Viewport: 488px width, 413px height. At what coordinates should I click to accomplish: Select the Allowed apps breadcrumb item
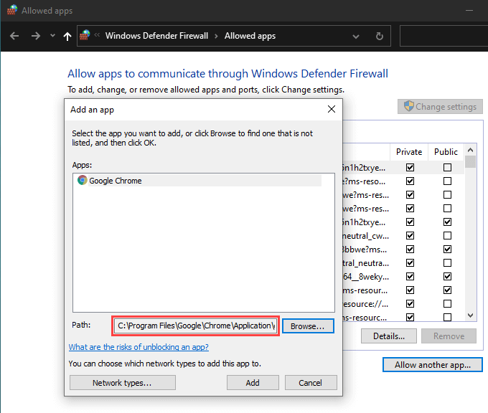[250, 36]
